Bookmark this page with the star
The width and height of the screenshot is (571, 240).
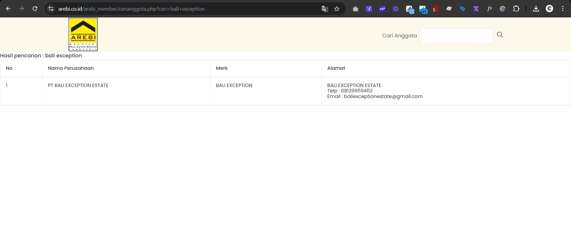[x=337, y=9]
